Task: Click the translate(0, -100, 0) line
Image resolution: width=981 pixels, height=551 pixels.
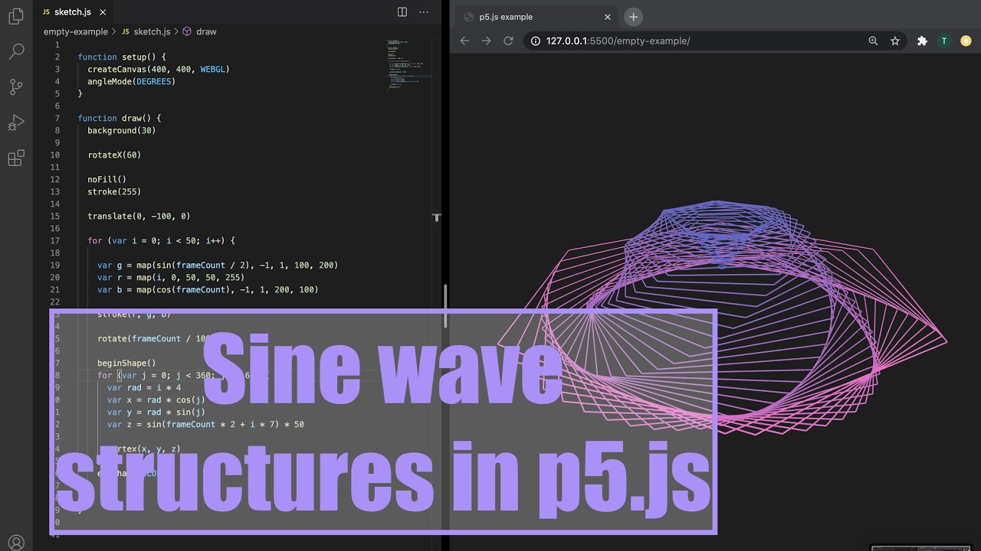Action: 139,216
